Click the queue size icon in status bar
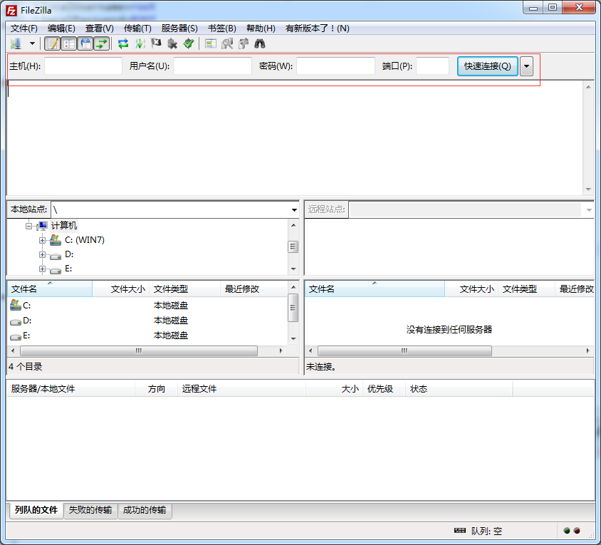Screen dimensions: 601x545 tap(459, 531)
